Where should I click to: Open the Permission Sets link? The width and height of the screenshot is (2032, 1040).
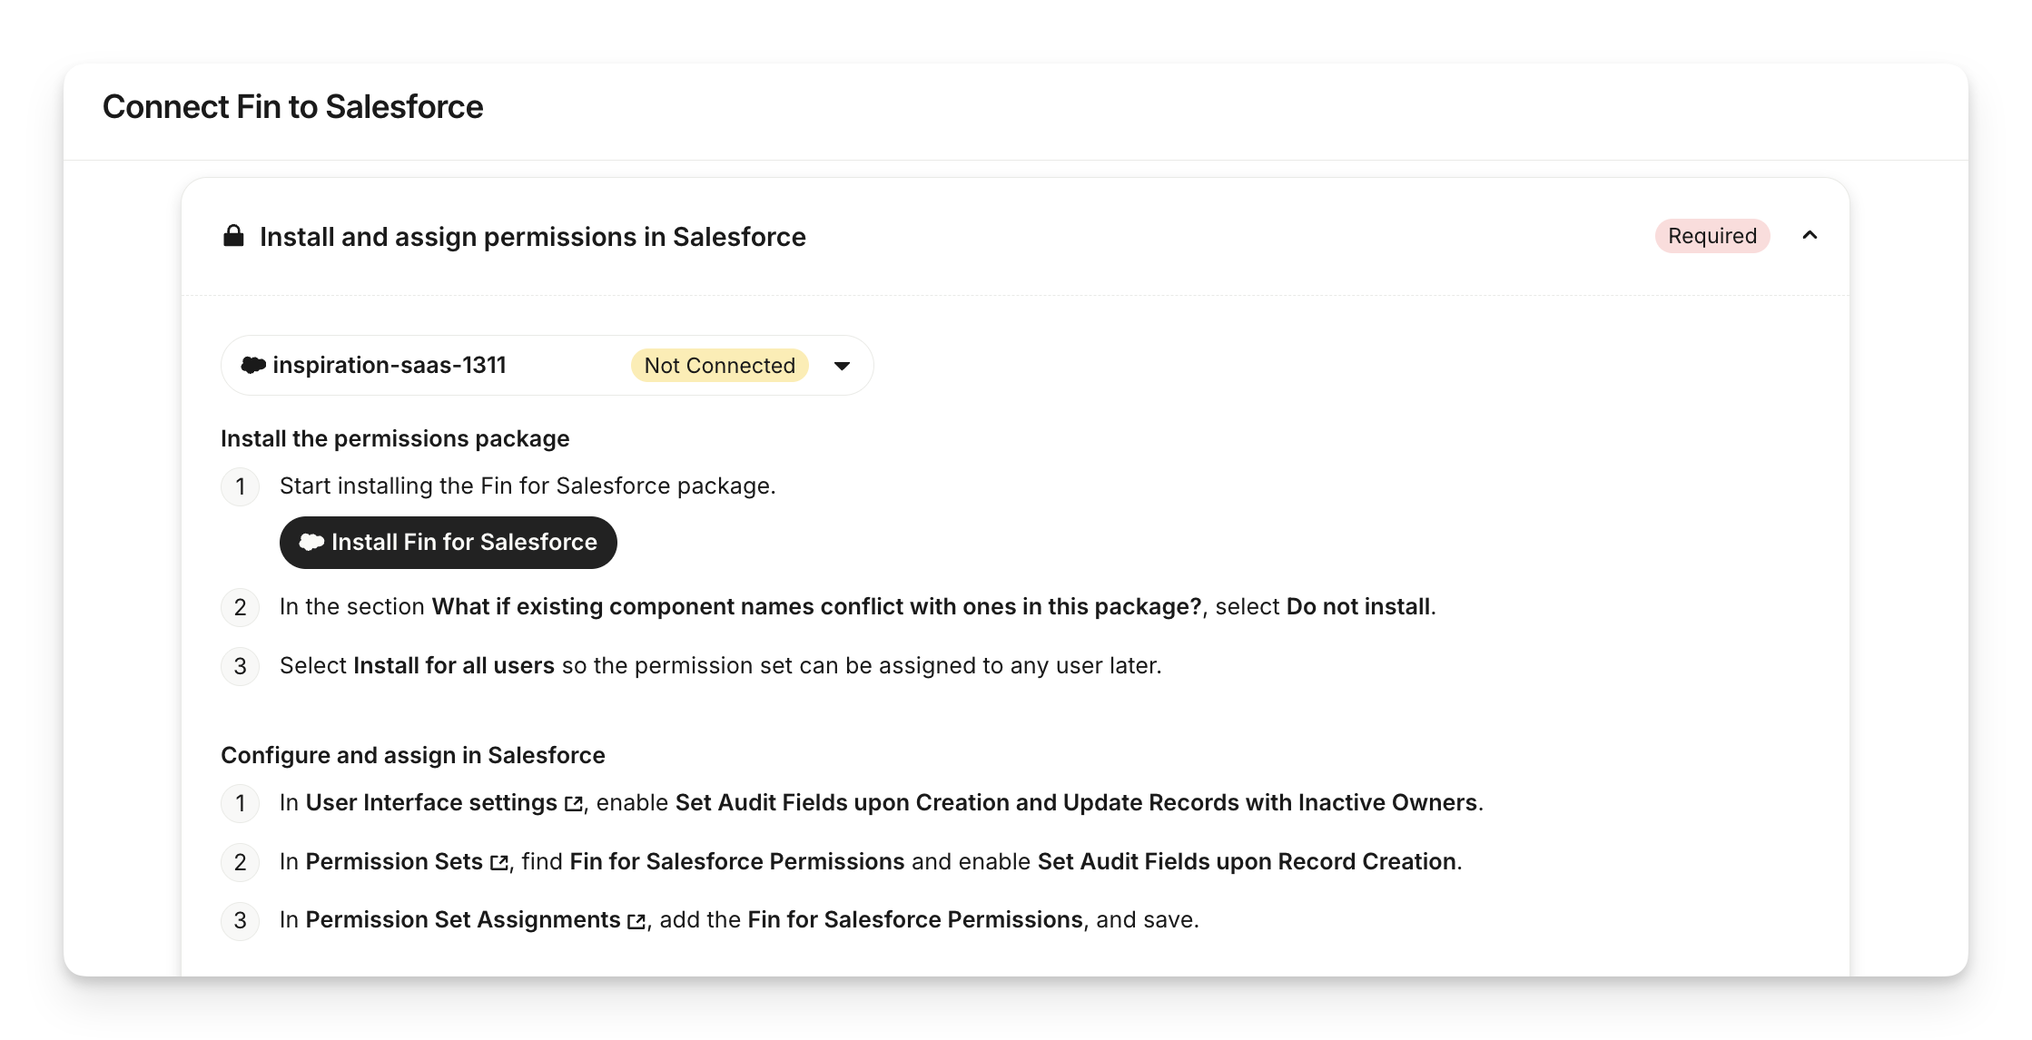[394, 862]
